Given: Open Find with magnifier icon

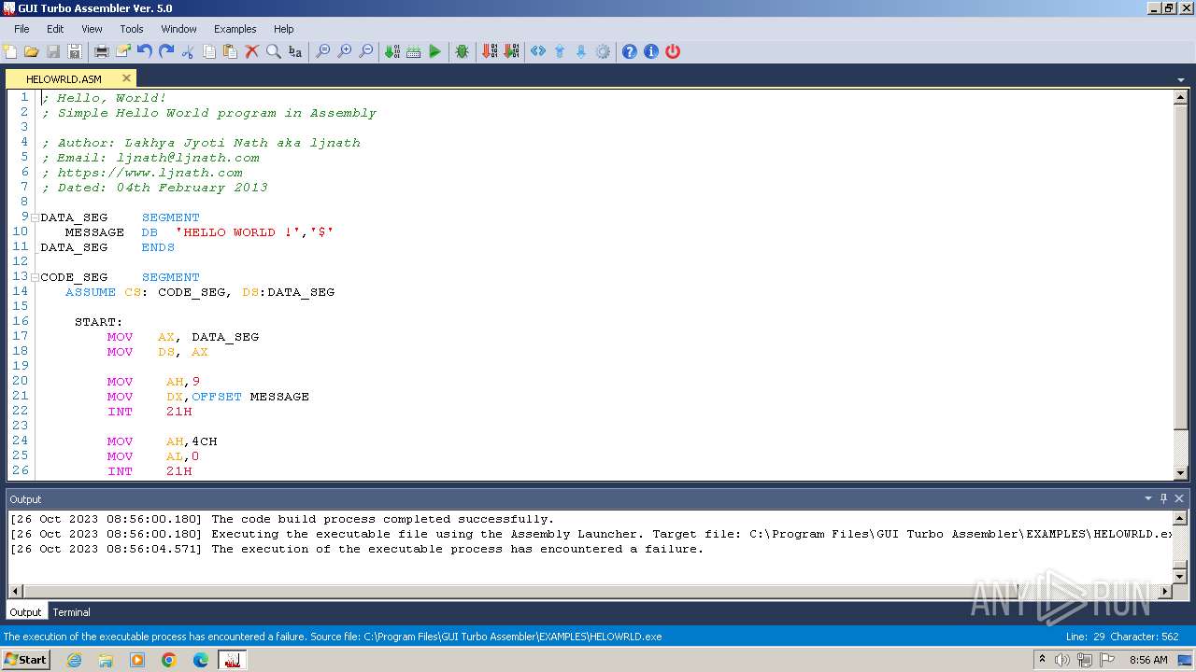Looking at the screenshot, I should (273, 51).
